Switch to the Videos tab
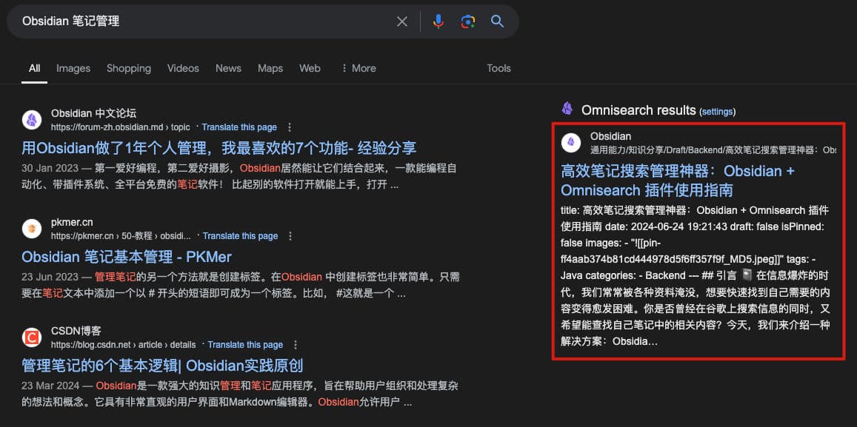 (183, 68)
